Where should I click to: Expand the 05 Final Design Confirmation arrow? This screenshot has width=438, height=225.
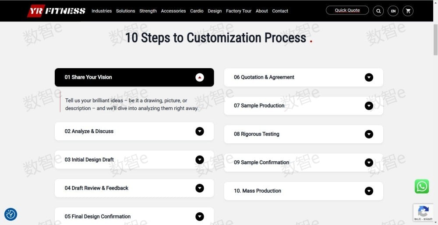199,217
